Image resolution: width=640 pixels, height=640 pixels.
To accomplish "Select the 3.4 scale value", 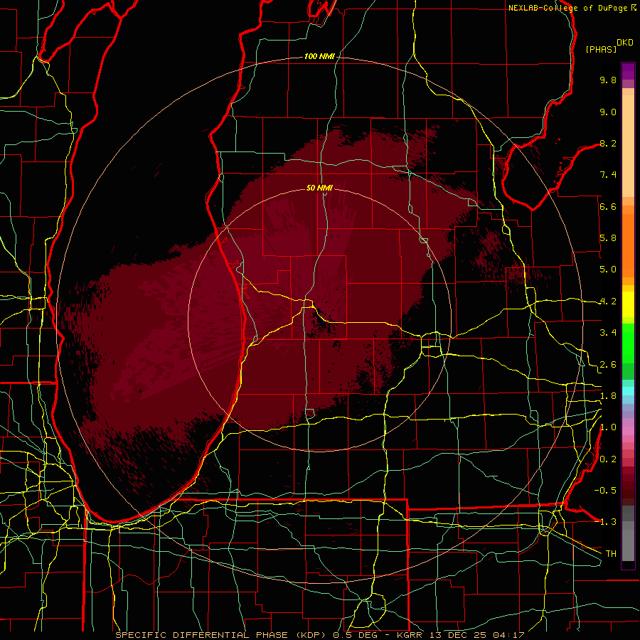I will point(608,333).
